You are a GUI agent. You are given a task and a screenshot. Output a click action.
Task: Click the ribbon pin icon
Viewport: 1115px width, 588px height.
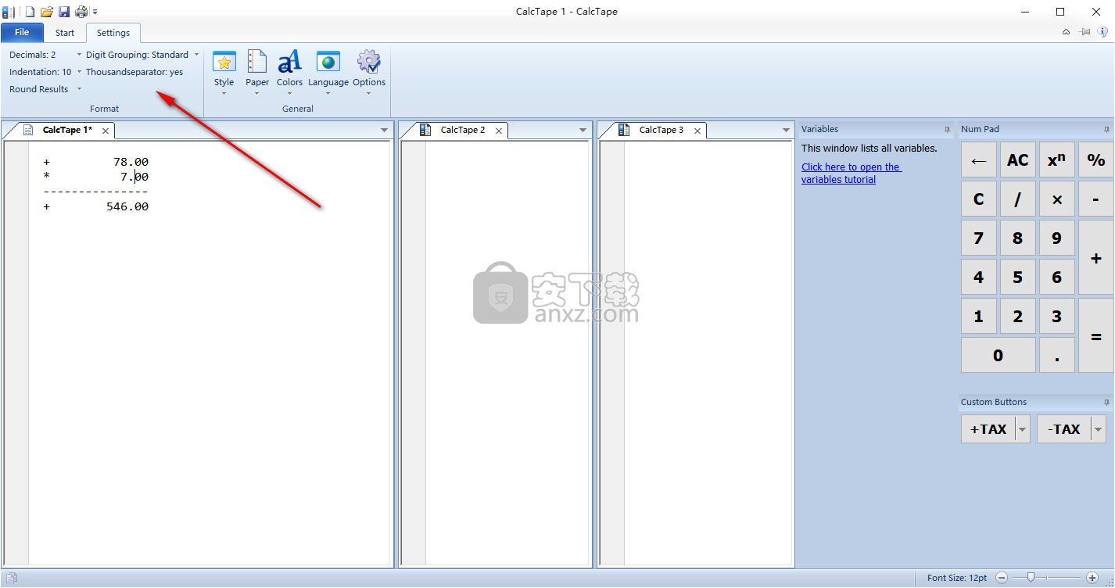tap(1085, 32)
